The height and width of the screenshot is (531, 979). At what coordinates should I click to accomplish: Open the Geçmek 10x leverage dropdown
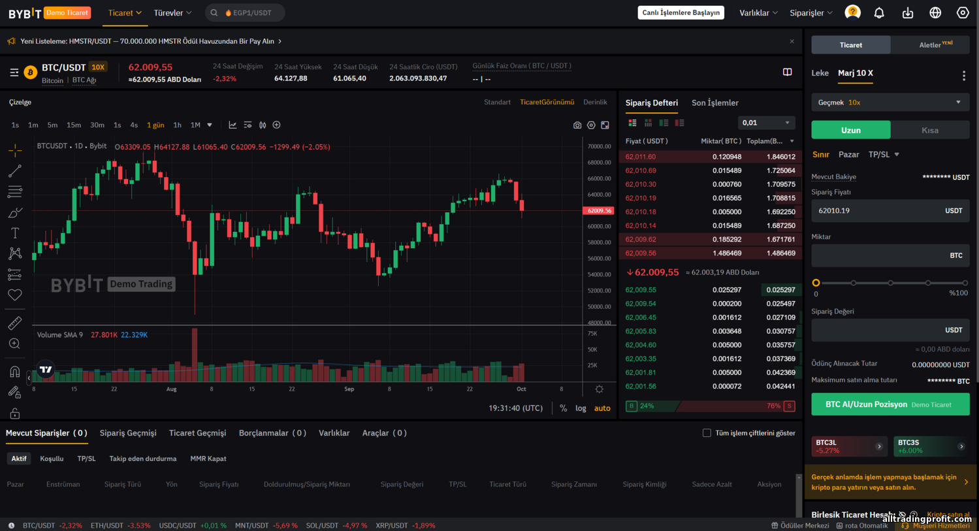(x=890, y=103)
